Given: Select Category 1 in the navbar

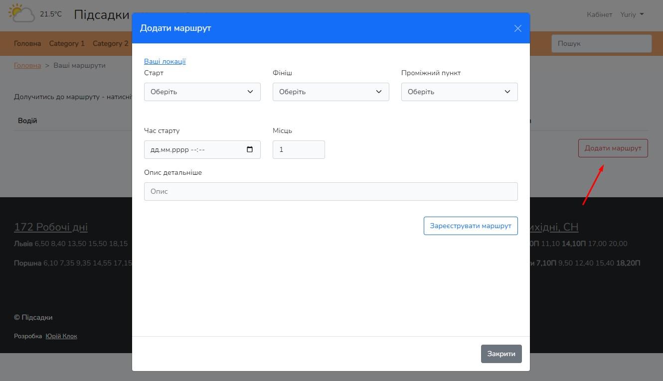Looking at the screenshot, I should tap(67, 43).
